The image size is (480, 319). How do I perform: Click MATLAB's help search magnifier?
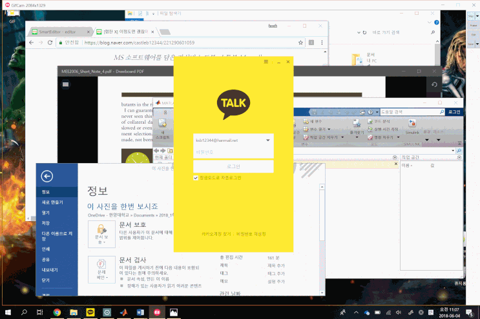coord(442,112)
